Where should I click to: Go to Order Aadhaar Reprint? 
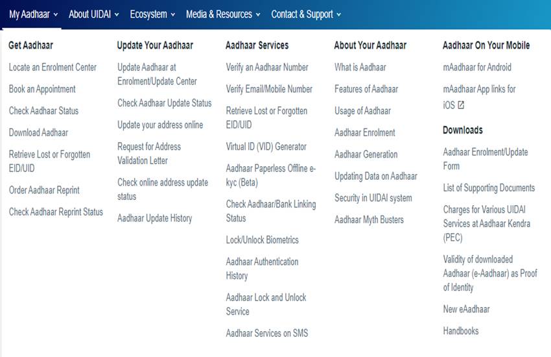pyautogui.click(x=44, y=190)
